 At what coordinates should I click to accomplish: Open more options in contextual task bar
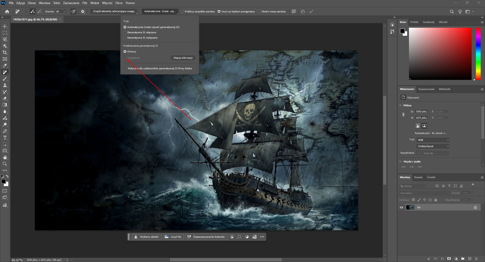(262, 237)
